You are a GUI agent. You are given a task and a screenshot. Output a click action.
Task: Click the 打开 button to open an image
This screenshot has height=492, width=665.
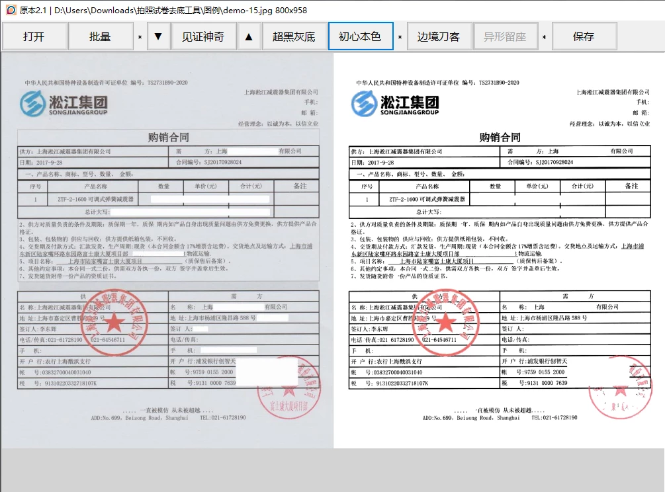34,37
